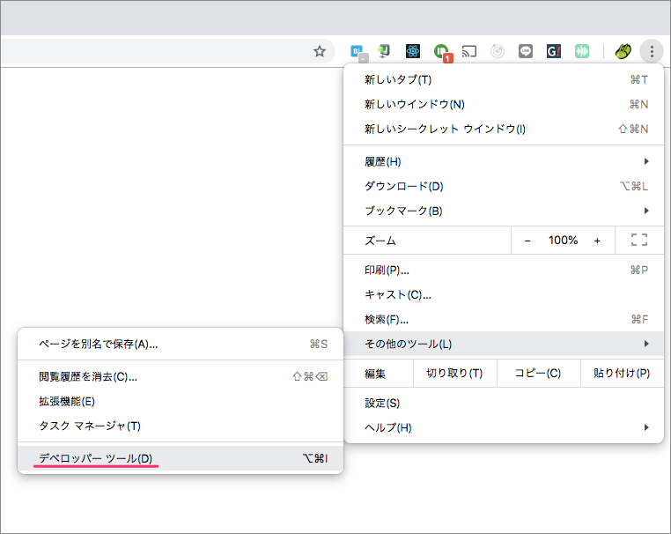Bookmark this page with the star icon
671x534 pixels.
(320, 52)
